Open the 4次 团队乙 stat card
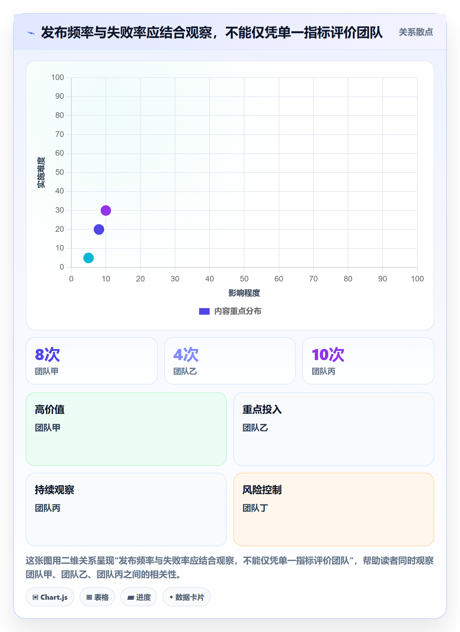 (230, 361)
